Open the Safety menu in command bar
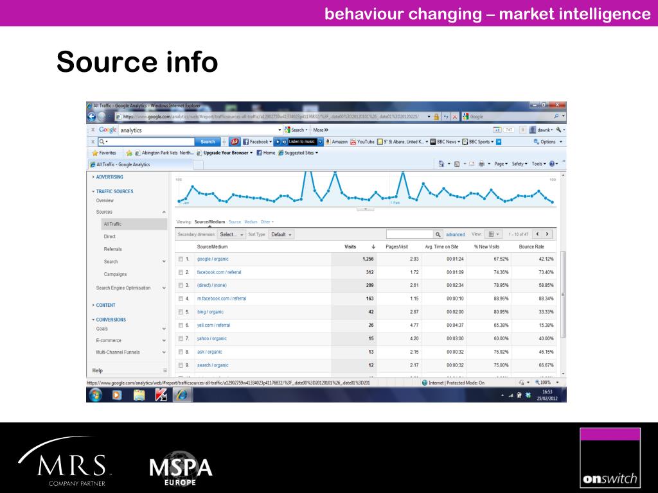The width and height of the screenshot is (658, 493). pyautogui.click(x=519, y=164)
